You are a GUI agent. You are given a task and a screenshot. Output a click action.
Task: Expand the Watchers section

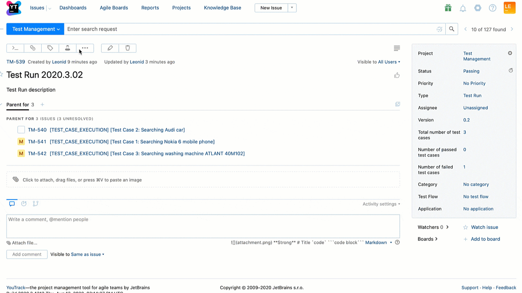click(433, 227)
